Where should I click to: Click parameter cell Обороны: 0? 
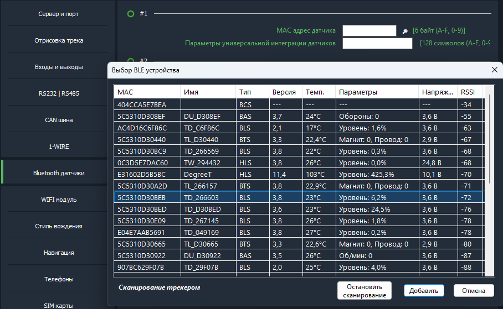coord(377,116)
